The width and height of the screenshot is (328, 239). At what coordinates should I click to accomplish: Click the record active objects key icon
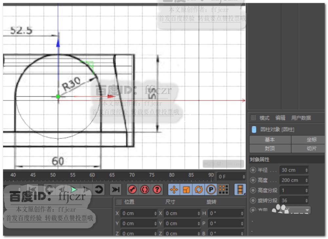coord(132,189)
